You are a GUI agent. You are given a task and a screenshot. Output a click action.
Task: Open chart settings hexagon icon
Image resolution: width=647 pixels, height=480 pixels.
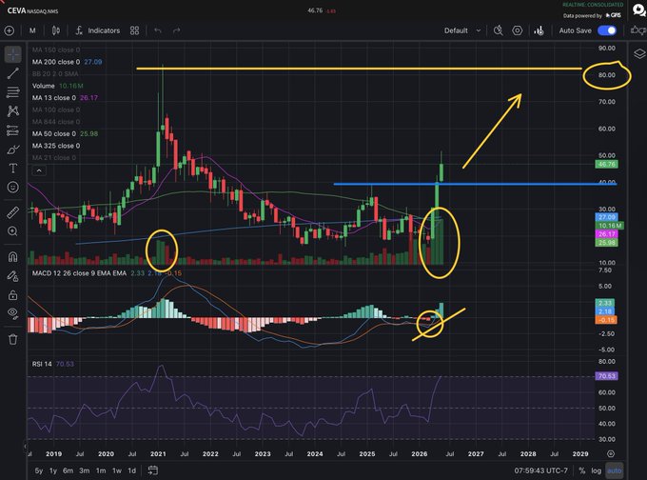tap(517, 30)
